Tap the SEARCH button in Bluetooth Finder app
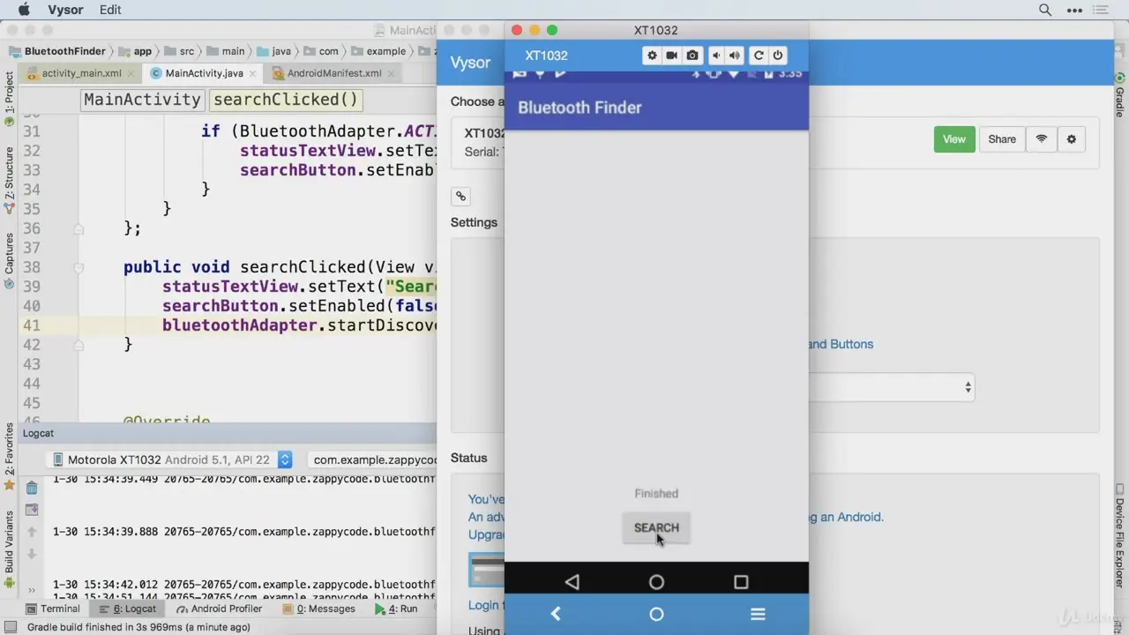 (656, 528)
